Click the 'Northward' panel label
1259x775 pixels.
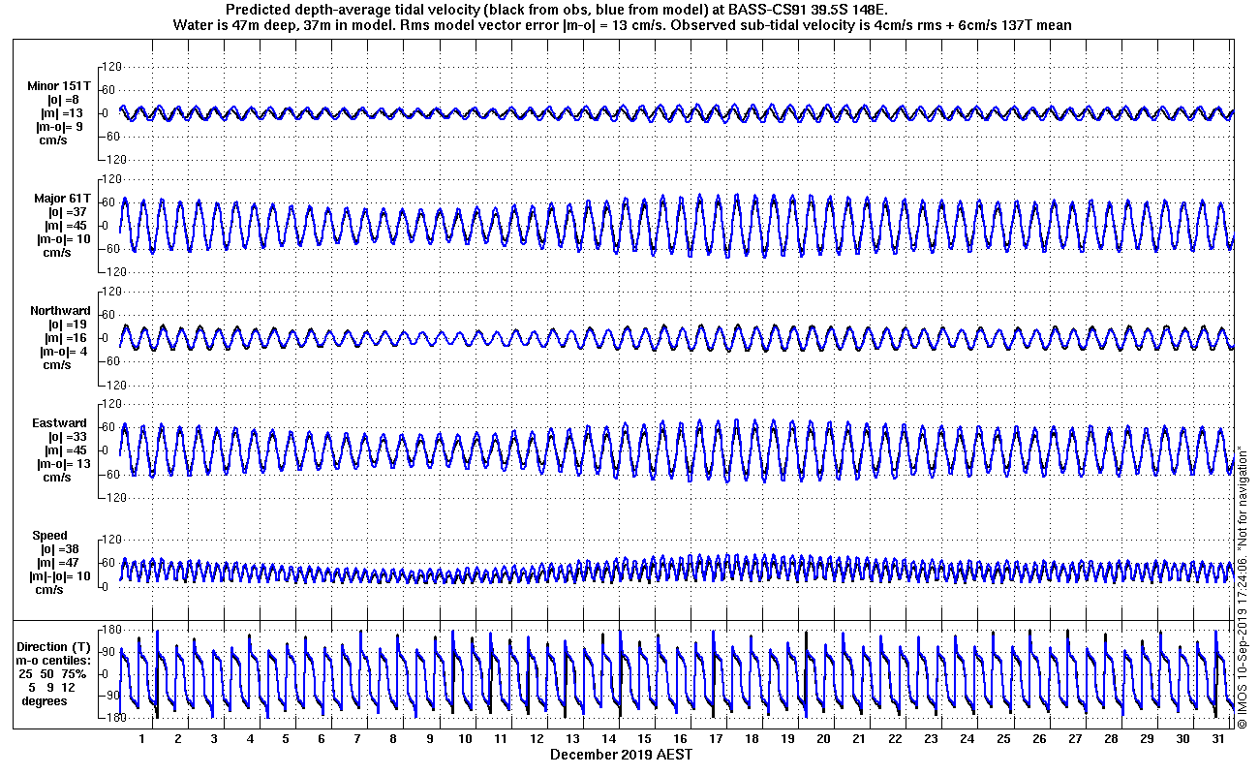[60, 311]
